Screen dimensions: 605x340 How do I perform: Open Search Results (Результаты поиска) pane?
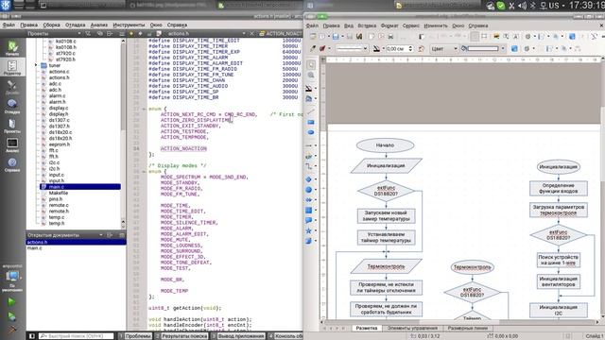tap(181, 336)
